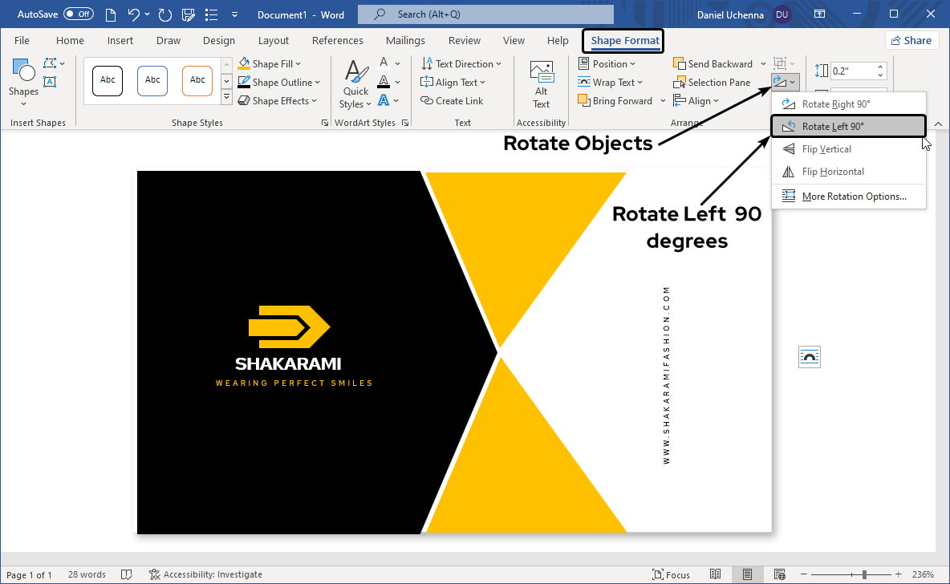Choose More Rotation Options
This screenshot has width=950, height=584.
pos(854,197)
